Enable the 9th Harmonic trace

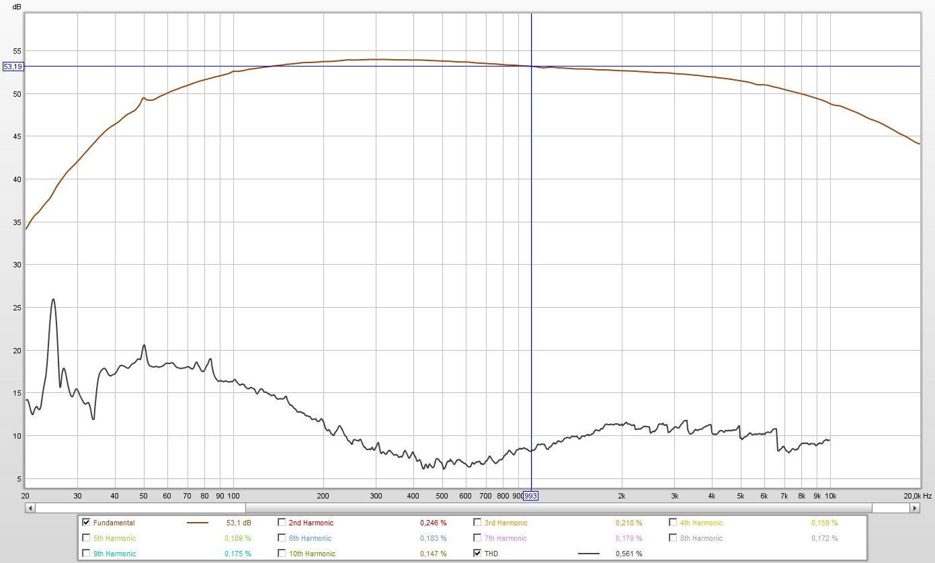(86, 553)
